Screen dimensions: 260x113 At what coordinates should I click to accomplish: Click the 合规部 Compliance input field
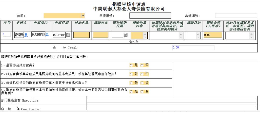coord(171,108)
